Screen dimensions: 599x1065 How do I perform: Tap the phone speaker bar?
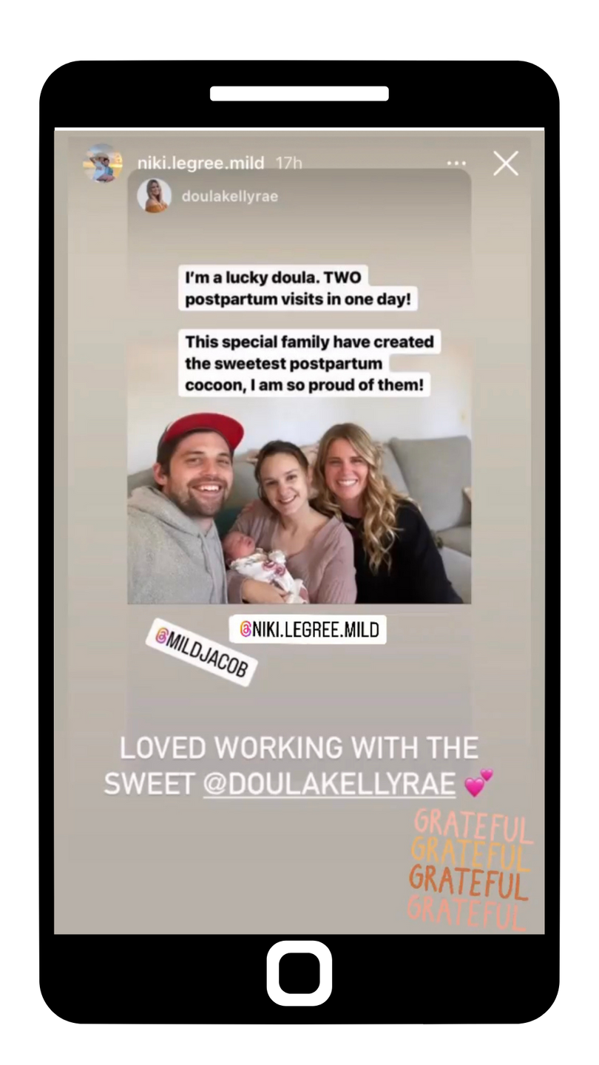tap(299, 93)
